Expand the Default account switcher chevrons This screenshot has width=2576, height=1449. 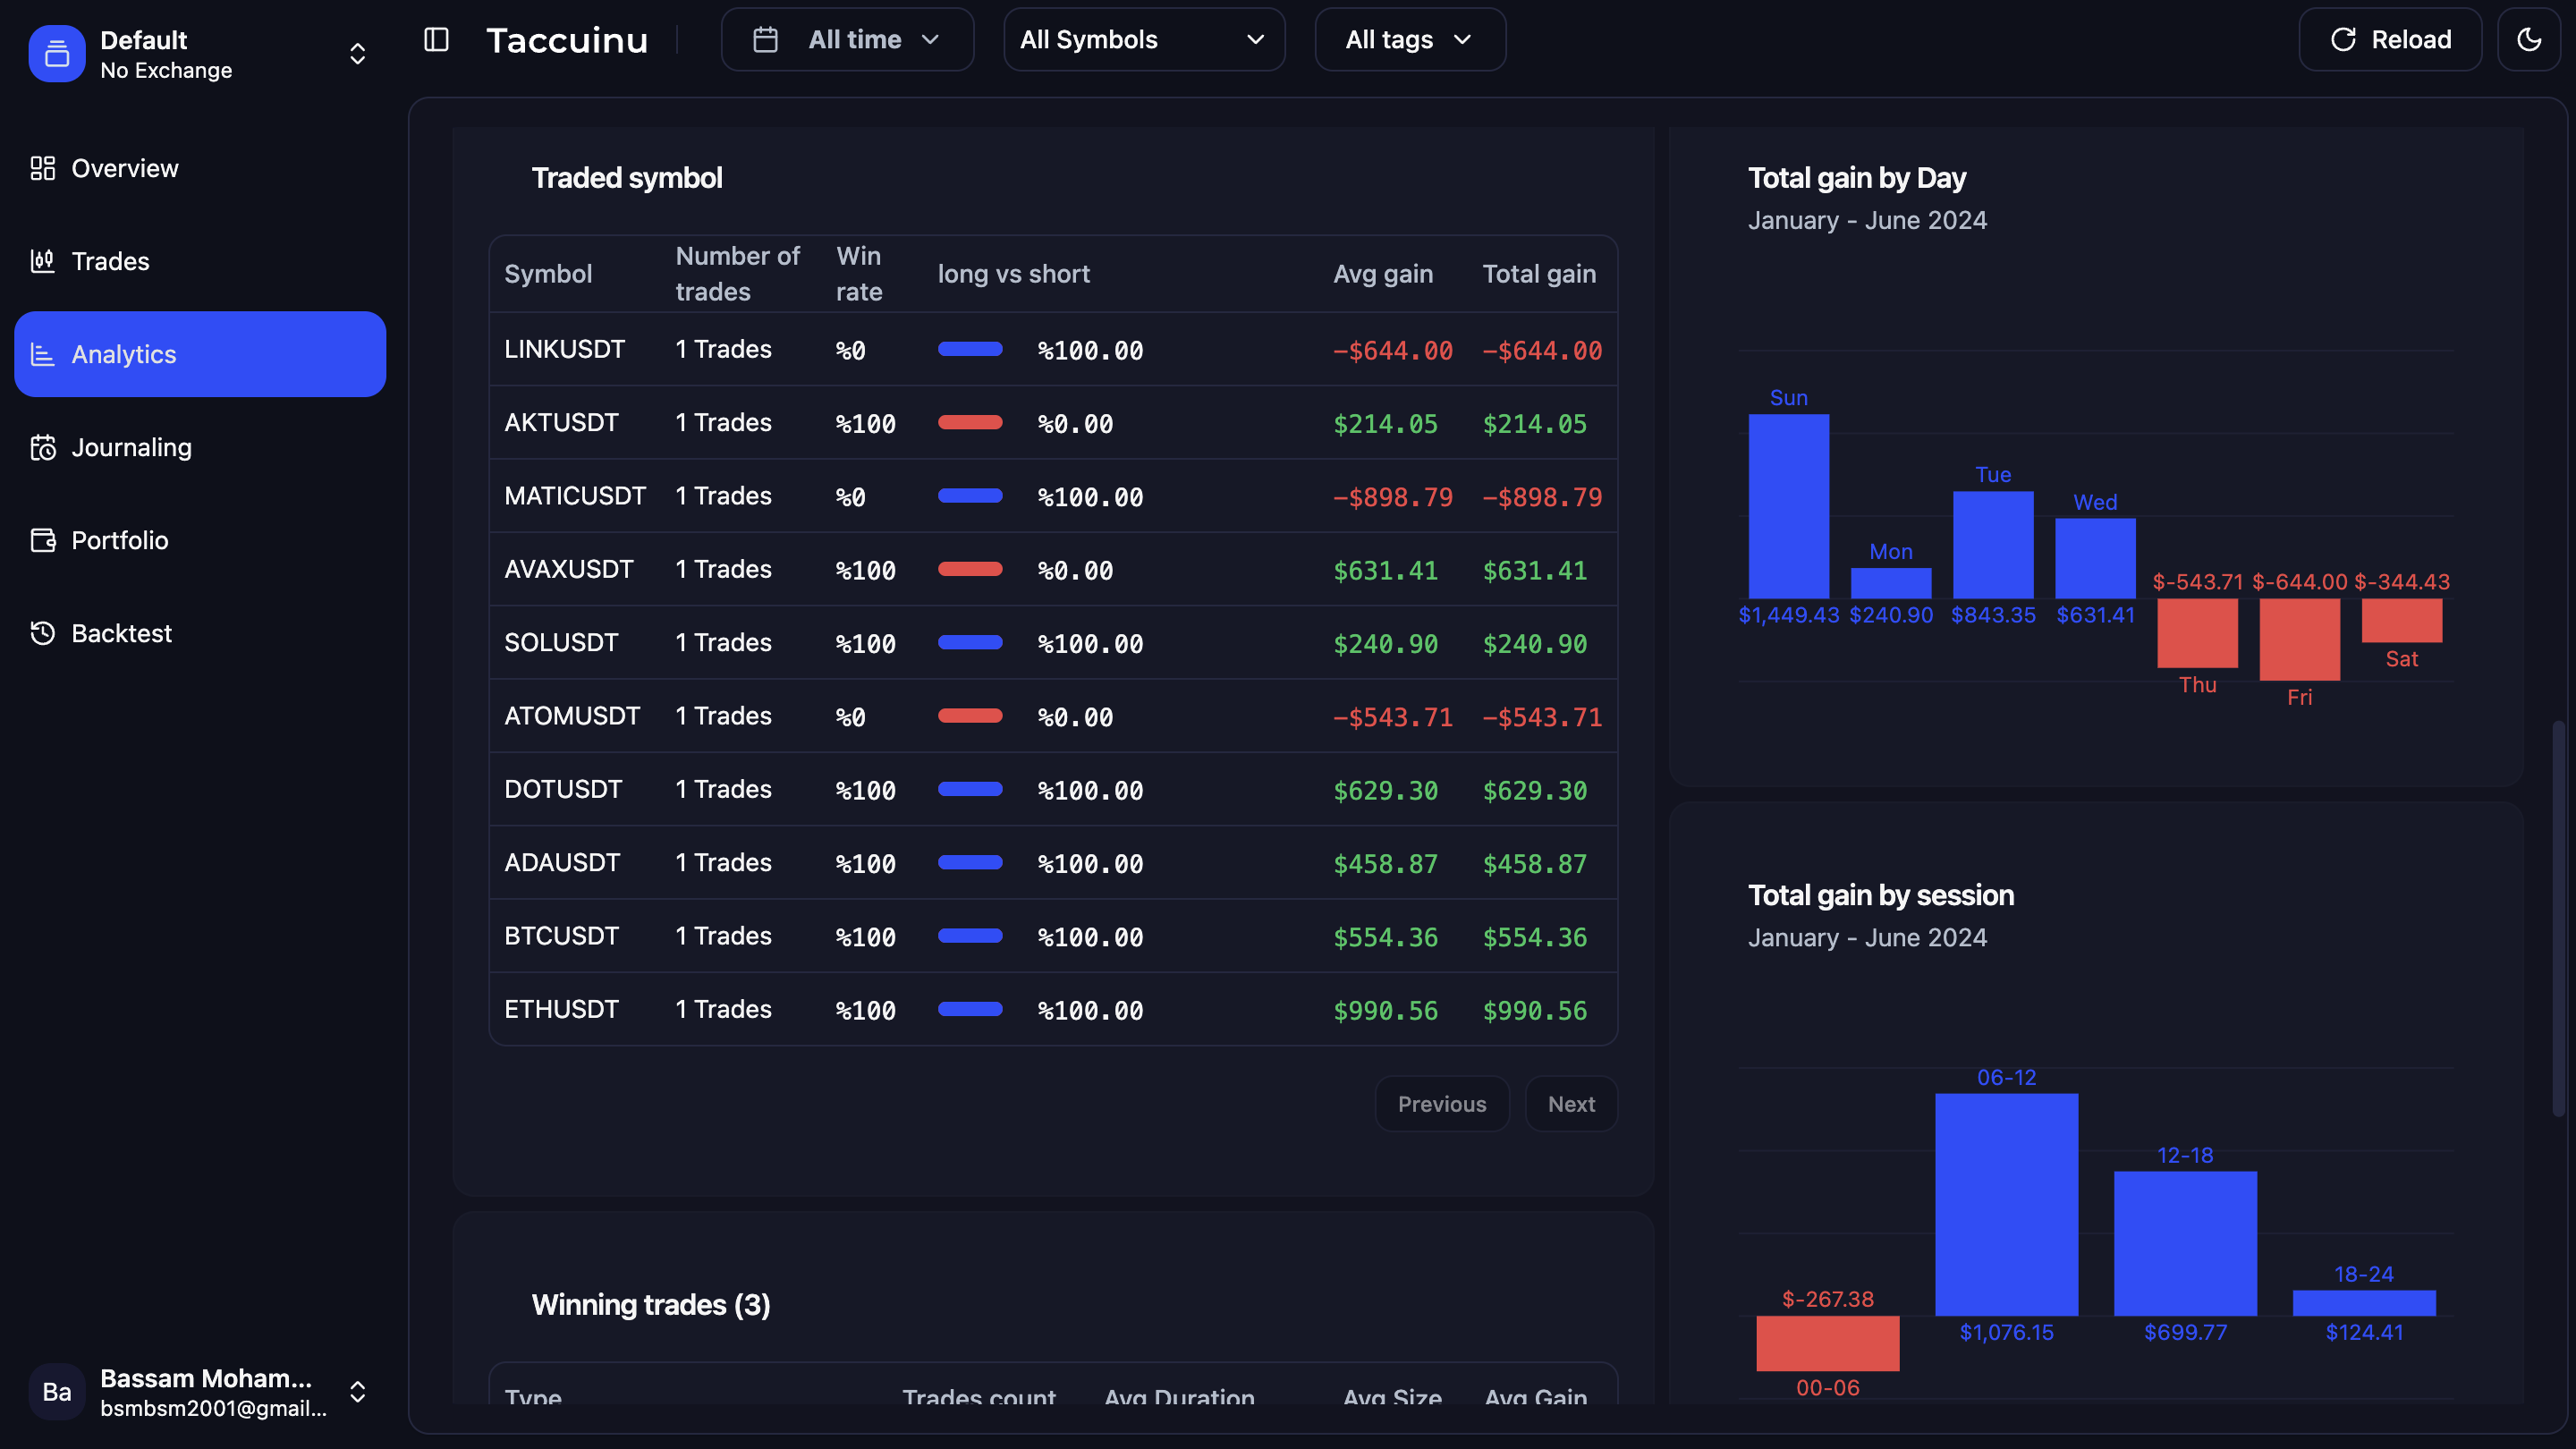(357, 54)
